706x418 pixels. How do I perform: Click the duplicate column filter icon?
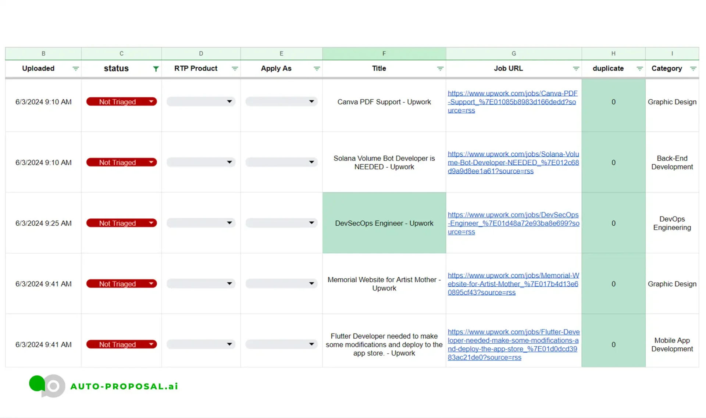[x=639, y=69]
